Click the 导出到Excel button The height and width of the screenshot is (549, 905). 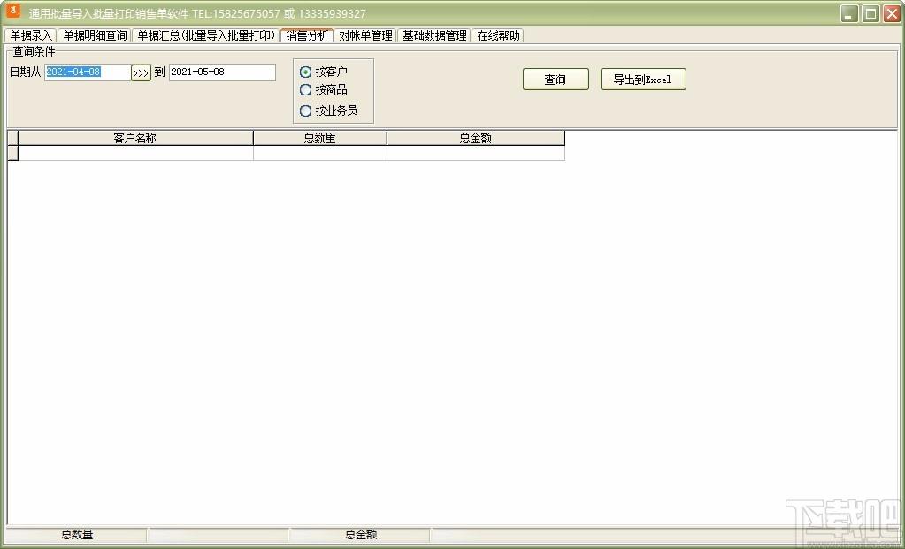click(643, 80)
